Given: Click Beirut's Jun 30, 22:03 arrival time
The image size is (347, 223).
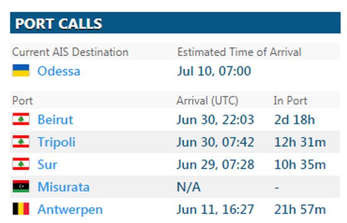Looking at the screenshot, I should (x=215, y=119).
